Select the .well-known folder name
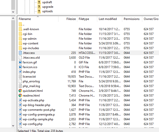The image size is (159, 132). [31, 29]
